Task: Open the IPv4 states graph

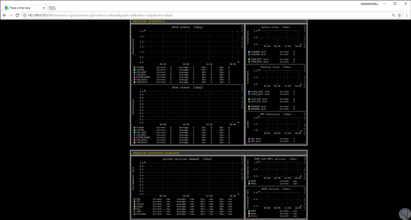Action: coord(187,47)
